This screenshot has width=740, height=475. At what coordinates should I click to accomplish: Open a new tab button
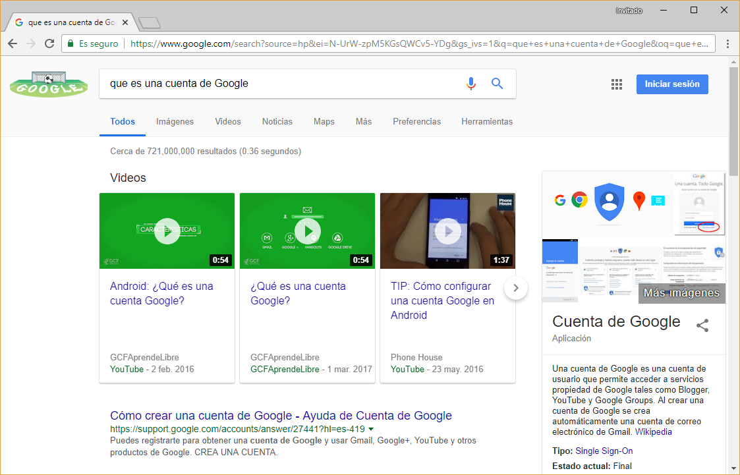(x=150, y=22)
